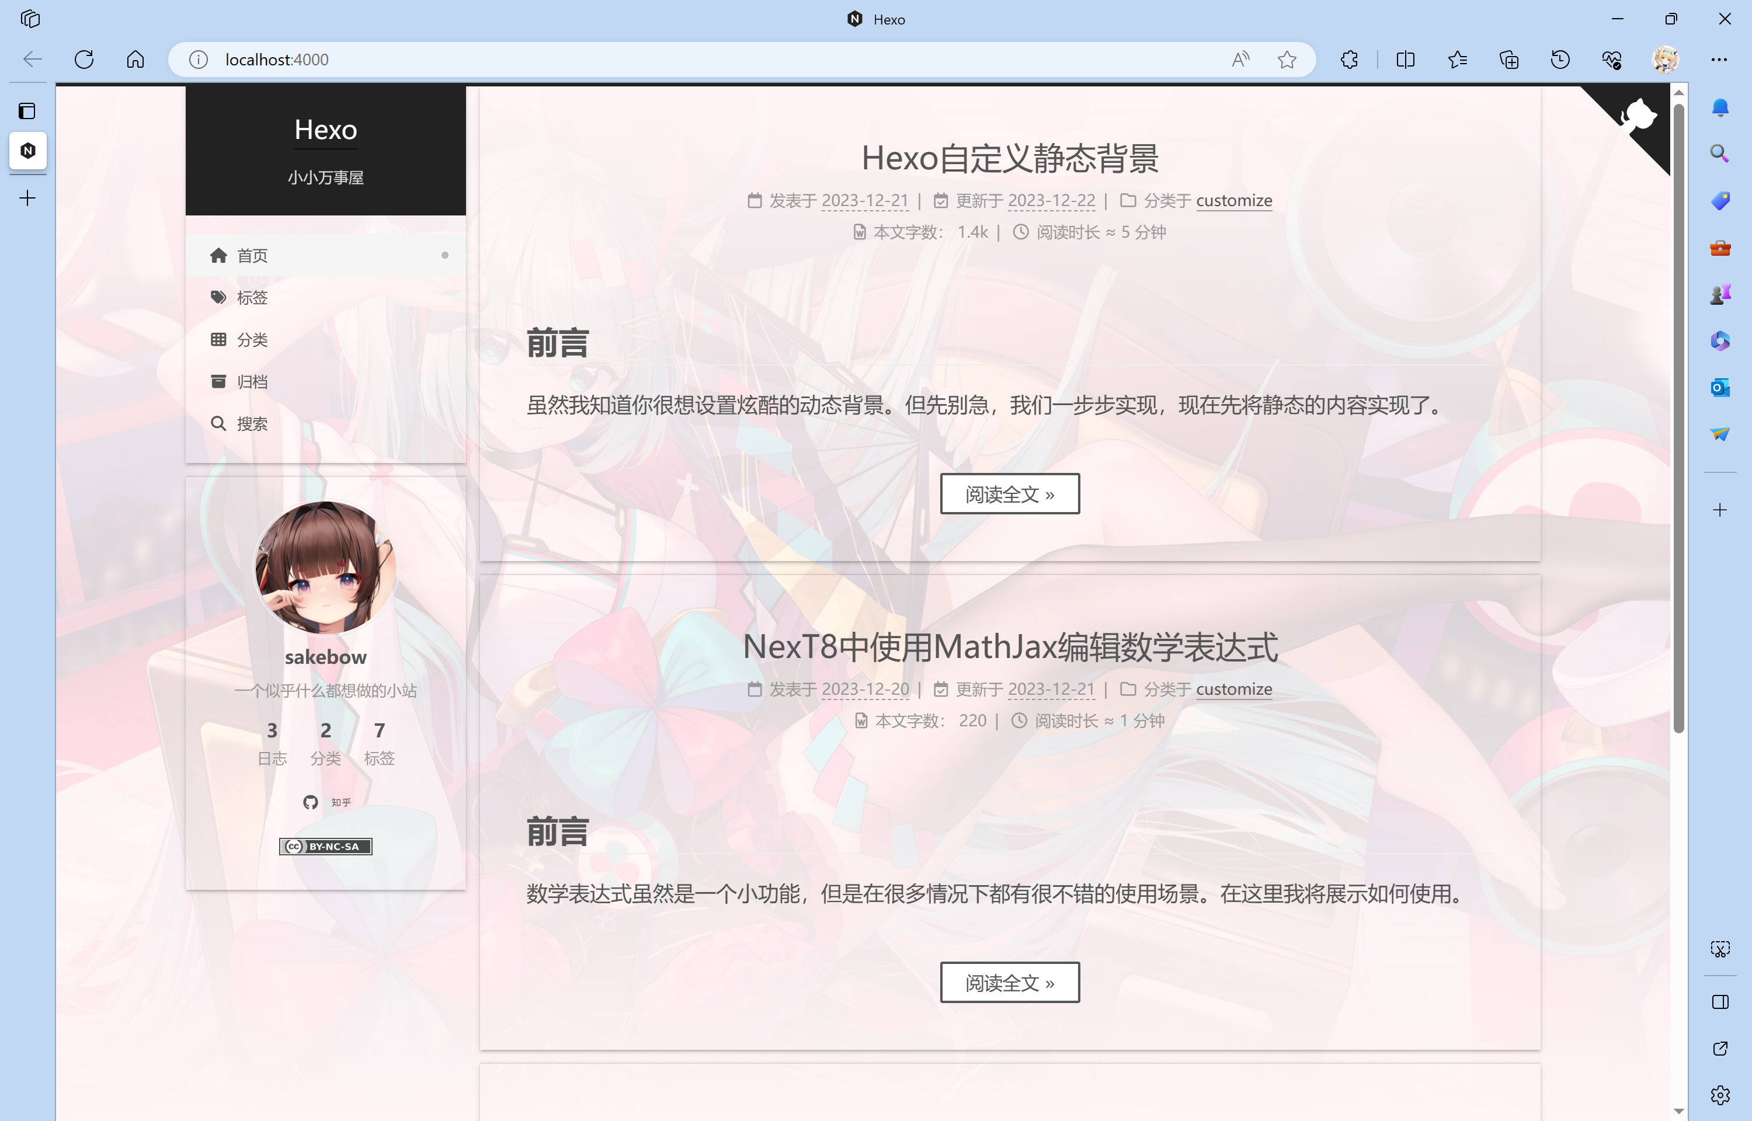Screen dimensions: 1752x1121
Task: Click the read aloud icon in address bar
Action: (1240, 60)
